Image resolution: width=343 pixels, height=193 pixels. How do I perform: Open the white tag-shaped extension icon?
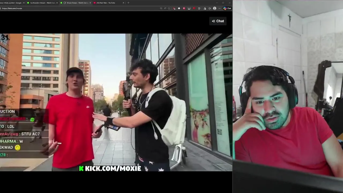(x=179, y=8)
